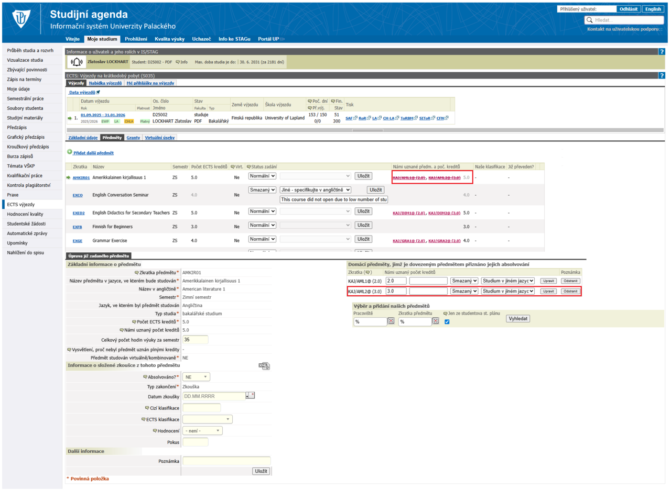
Task: Open the Absolvováno dropdown
Action: (197, 376)
